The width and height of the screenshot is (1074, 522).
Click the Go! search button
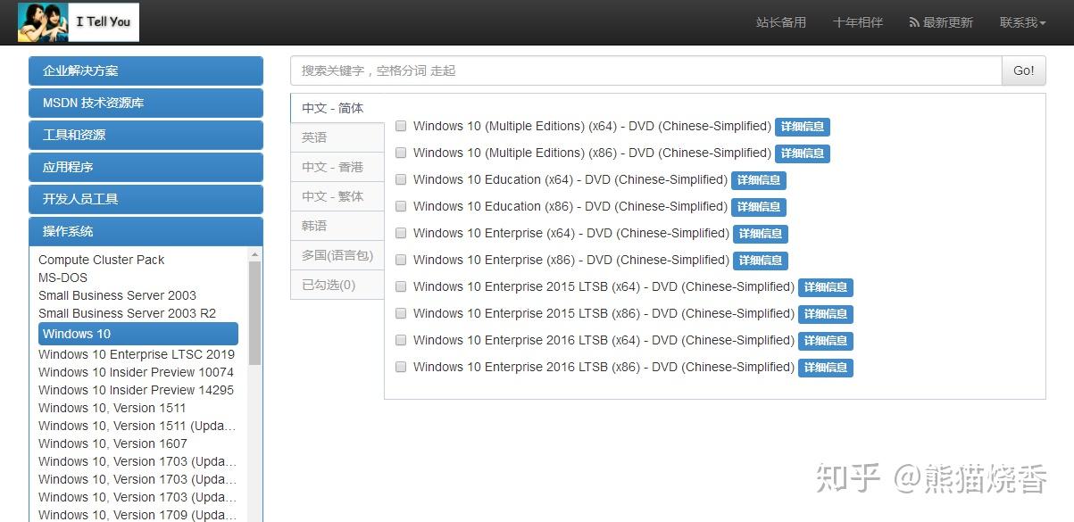click(x=1024, y=70)
